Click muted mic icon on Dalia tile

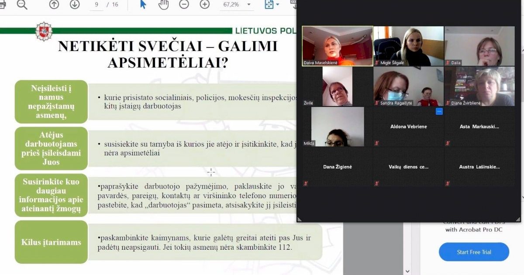(x=448, y=63)
